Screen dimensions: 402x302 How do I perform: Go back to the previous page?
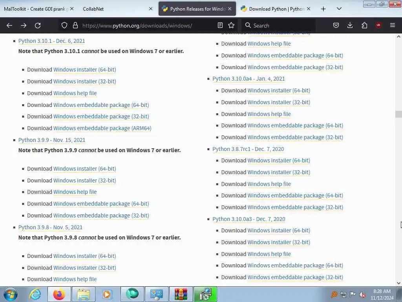tap(9, 26)
